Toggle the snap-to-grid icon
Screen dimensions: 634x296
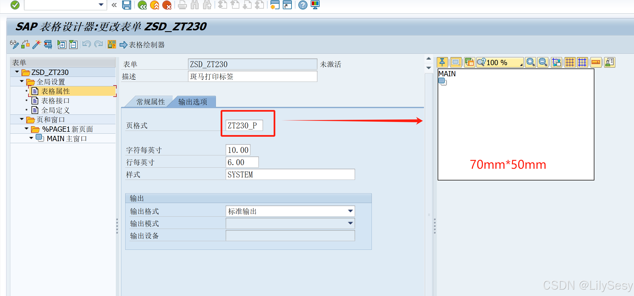coord(556,62)
